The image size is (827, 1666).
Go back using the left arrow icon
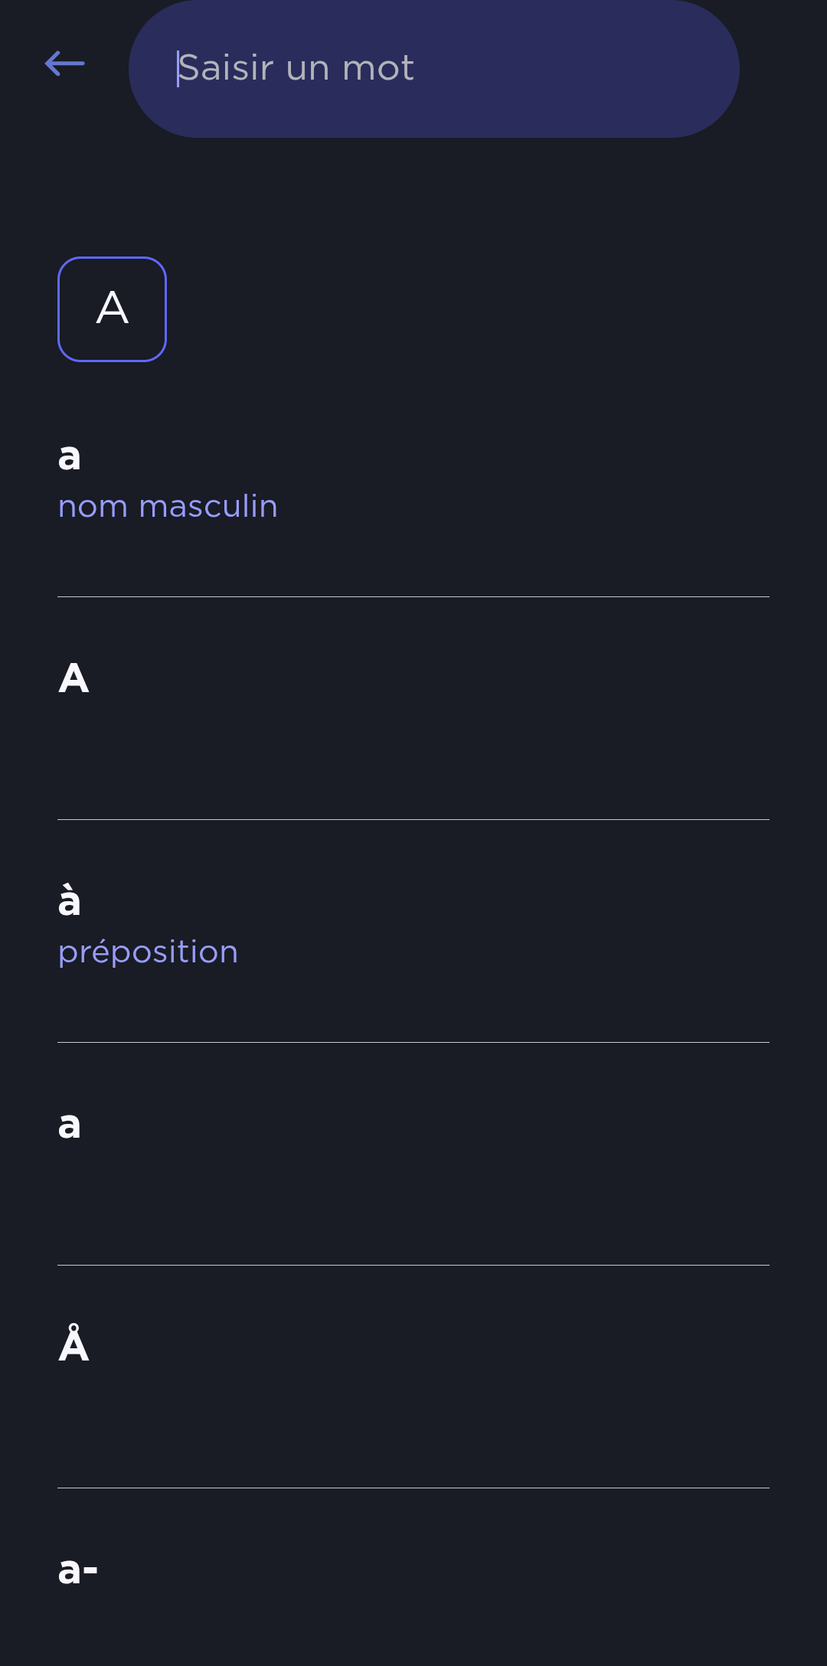click(65, 64)
